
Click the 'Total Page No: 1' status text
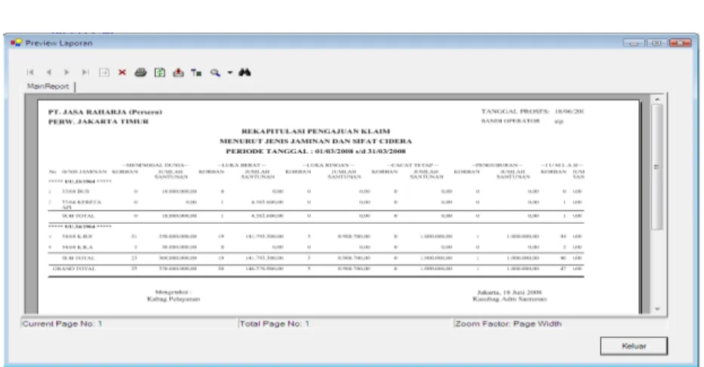tap(275, 323)
